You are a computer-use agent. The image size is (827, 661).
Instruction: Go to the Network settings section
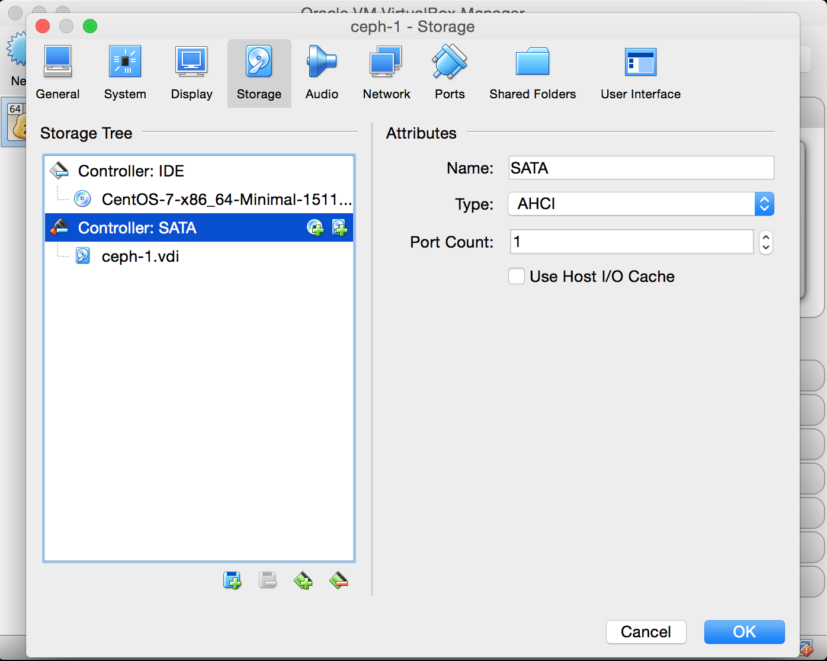[x=386, y=73]
